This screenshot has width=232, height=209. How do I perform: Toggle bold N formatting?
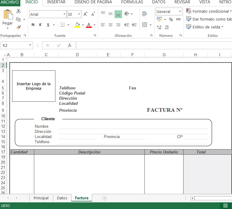click(33, 25)
